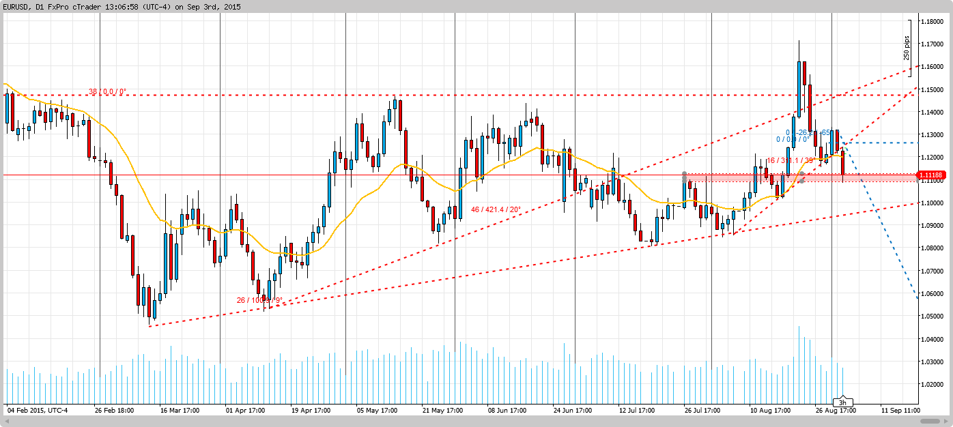Click the 1.07000 price axis label

932,271
